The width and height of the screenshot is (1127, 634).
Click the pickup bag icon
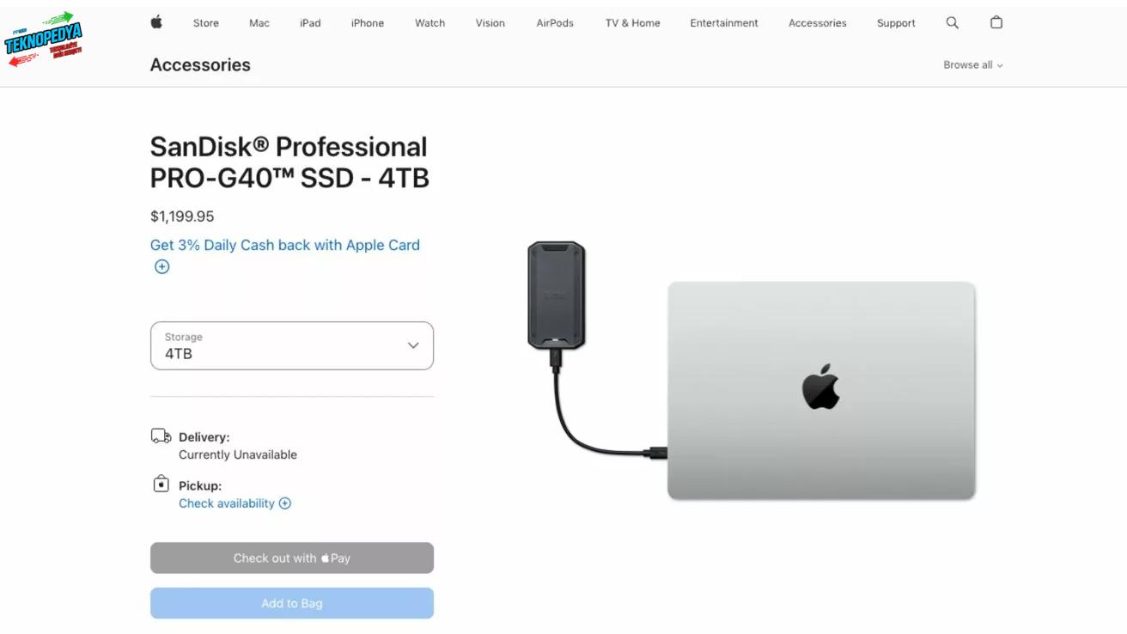point(161,485)
